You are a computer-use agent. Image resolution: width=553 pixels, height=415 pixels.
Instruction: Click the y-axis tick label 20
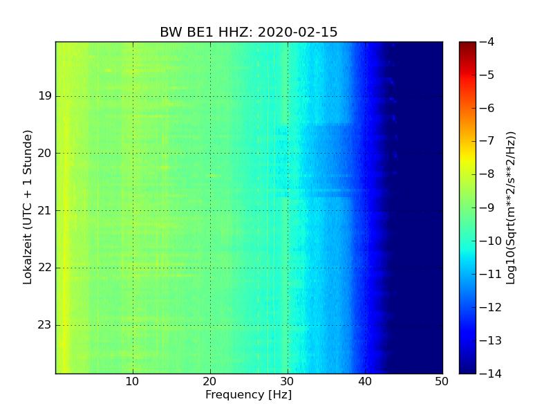(x=44, y=153)
